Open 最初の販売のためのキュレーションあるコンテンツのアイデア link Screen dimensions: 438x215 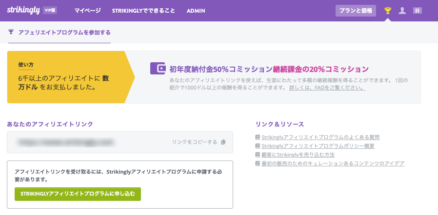333,163
